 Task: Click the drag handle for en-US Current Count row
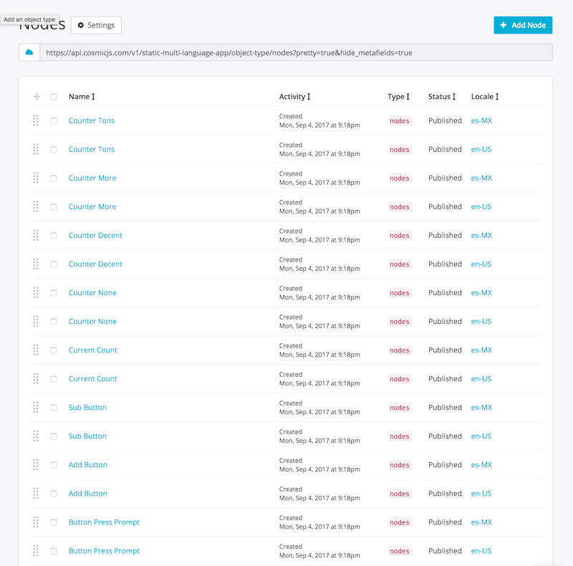pyautogui.click(x=35, y=378)
